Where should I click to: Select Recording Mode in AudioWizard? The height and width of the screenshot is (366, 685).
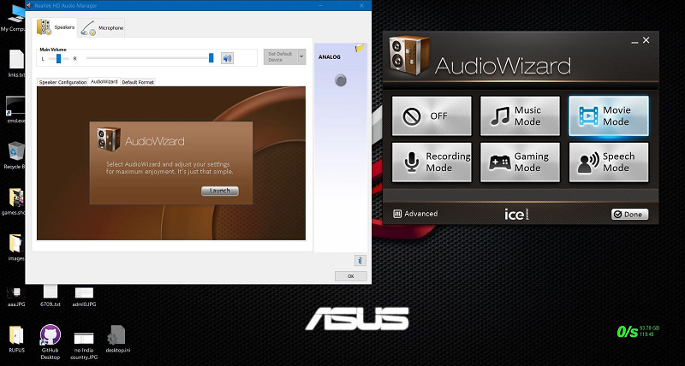click(432, 162)
